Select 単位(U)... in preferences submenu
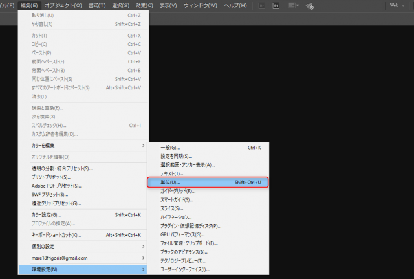This screenshot has width=414, height=279. pos(207,183)
